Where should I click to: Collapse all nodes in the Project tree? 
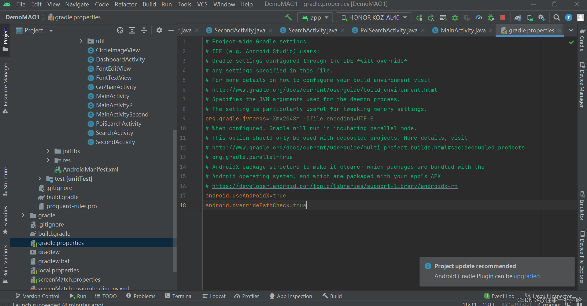(x=144, y=30)
